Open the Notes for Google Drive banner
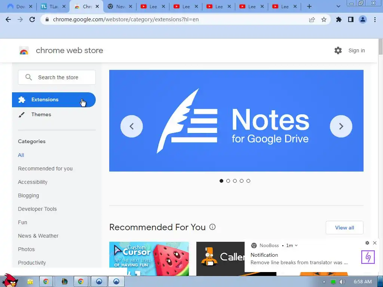Screen dimensions: 383x287 pos(236,121)
